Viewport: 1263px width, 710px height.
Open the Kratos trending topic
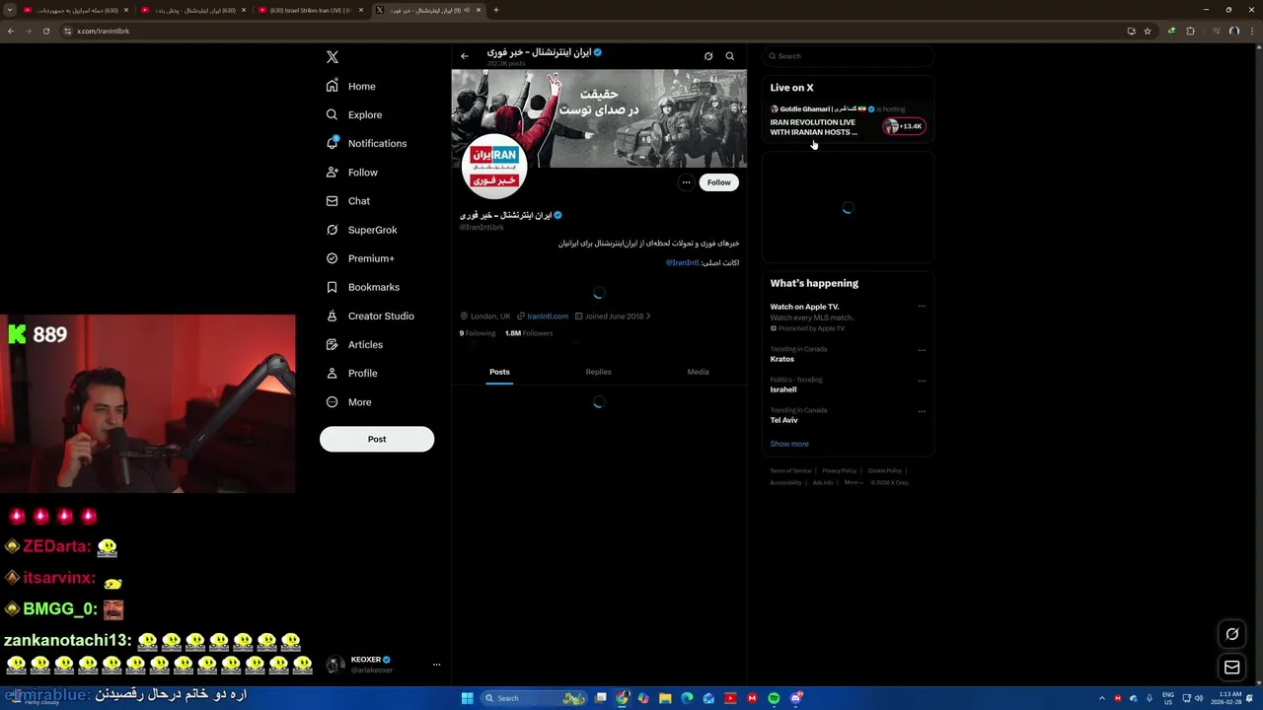click(x=782, y=359)
